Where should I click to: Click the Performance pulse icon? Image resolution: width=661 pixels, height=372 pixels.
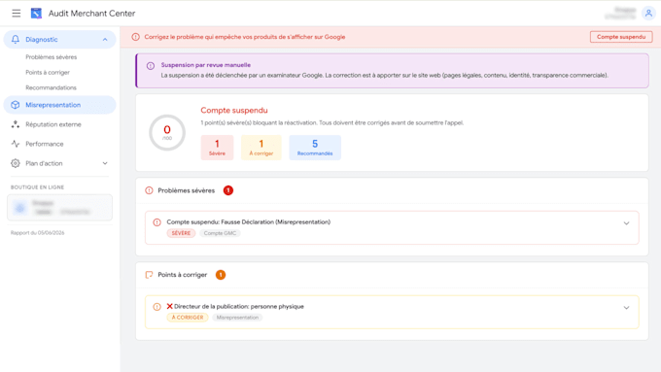16,144
